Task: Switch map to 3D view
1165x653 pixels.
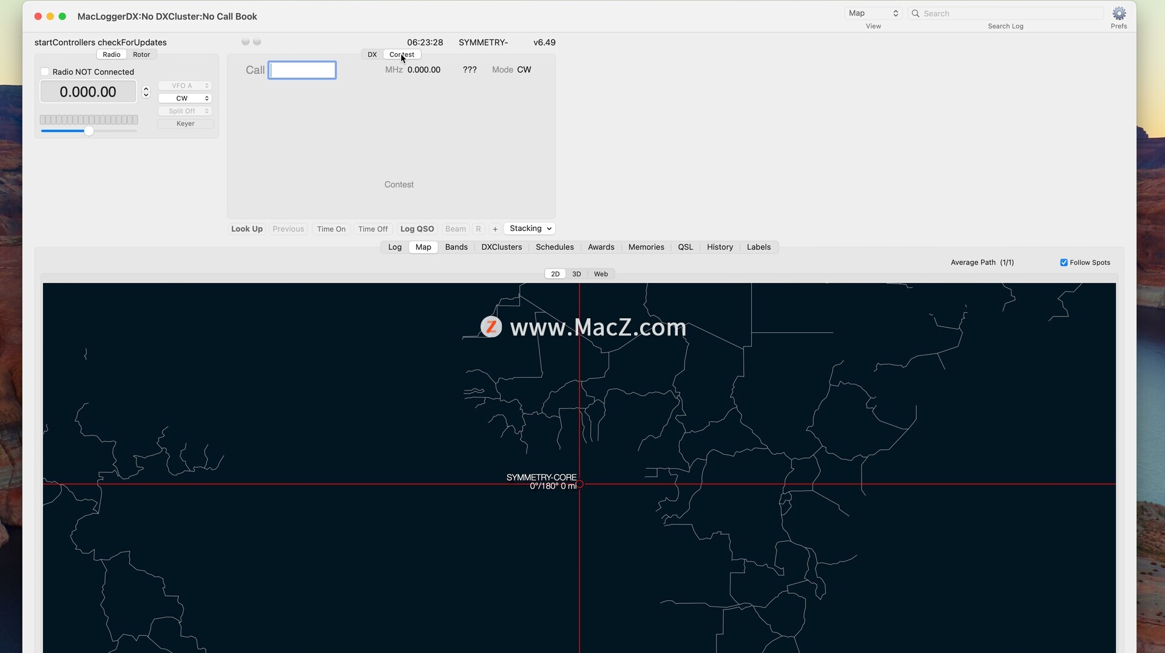Action: (x=576, y=274)
